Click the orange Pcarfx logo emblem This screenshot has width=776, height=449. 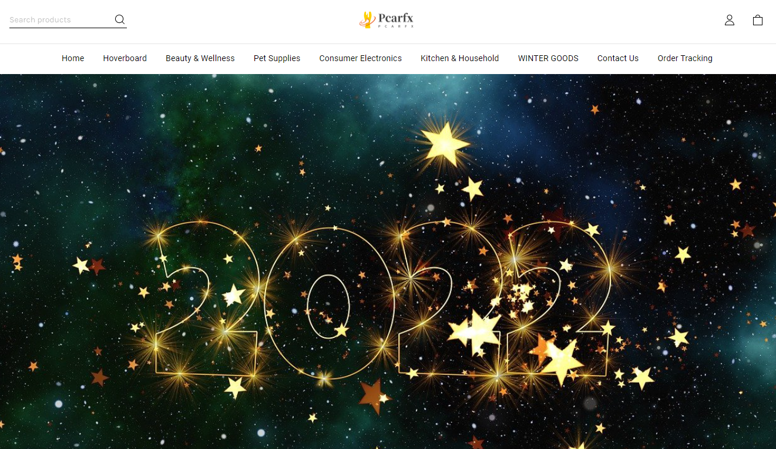click(367, 20)
